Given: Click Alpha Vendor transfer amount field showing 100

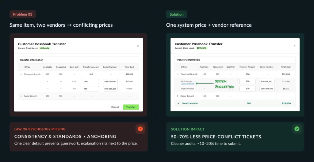Looking at the screenshot, I should click(247, 89).
